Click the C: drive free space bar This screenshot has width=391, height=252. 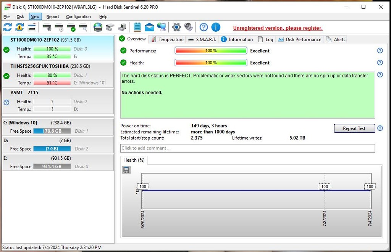point(52,131)
